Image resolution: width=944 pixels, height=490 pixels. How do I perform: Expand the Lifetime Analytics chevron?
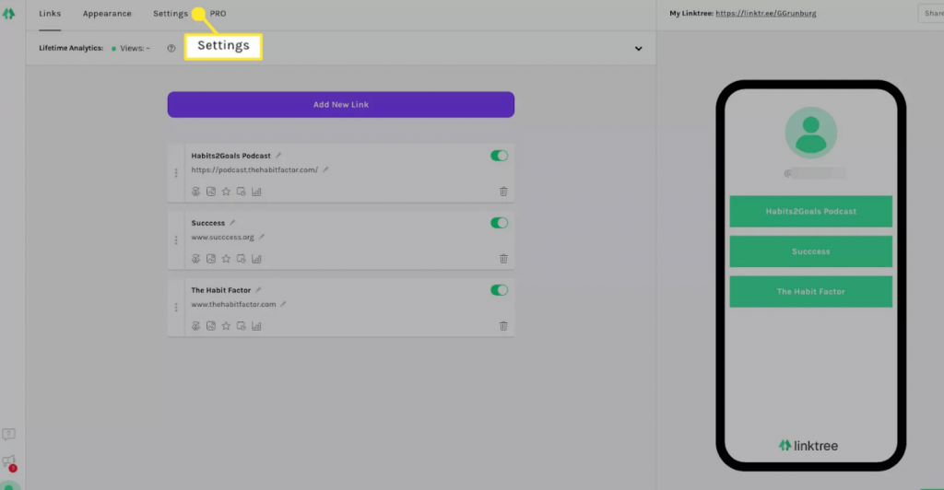(x=638, y=48)
